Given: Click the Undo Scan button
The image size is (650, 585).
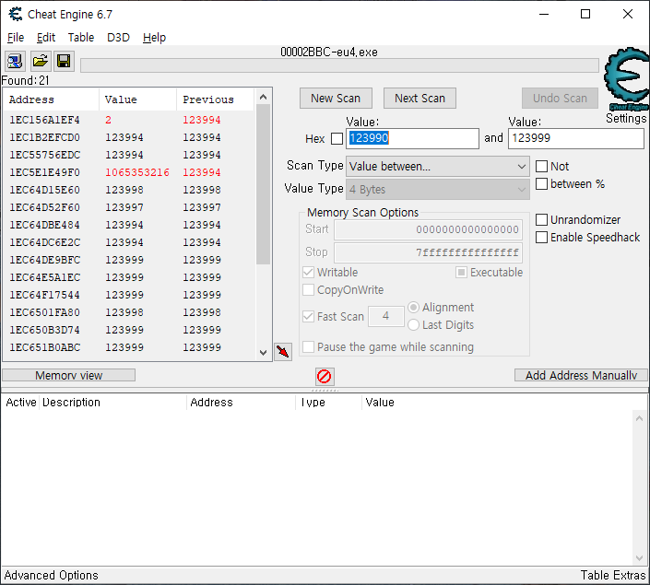Looking at the screenshot, I should [560, 99].
